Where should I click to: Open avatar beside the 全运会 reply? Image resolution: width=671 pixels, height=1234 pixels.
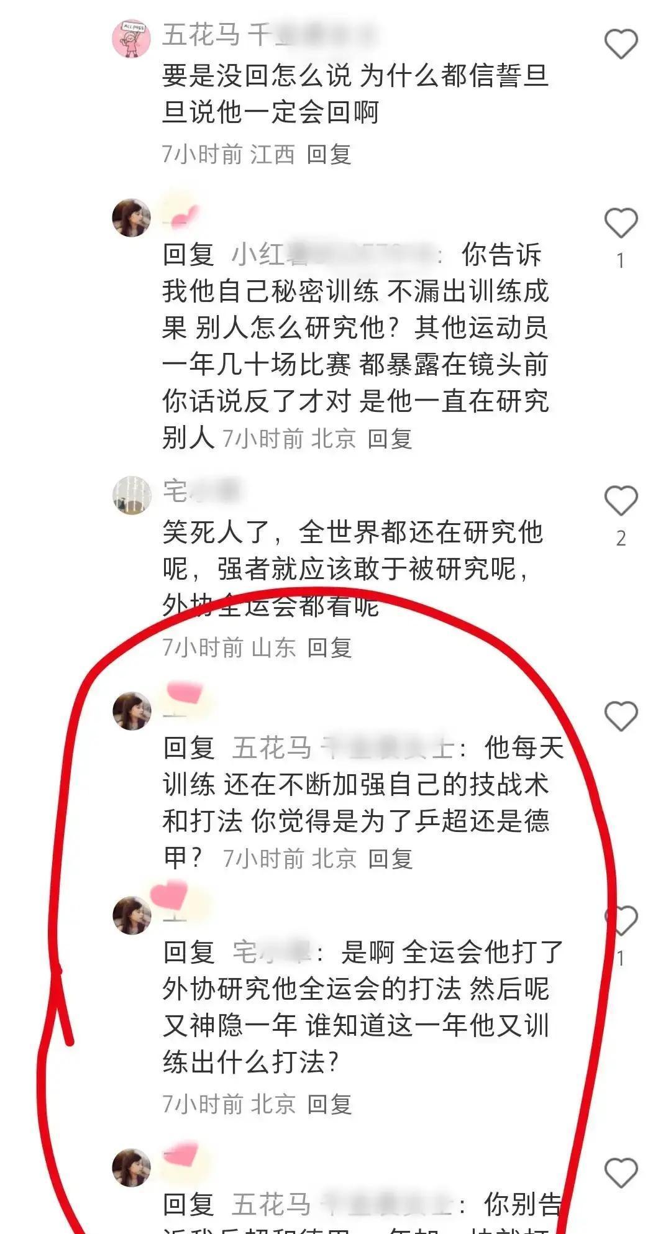click(x=132, y=915)
